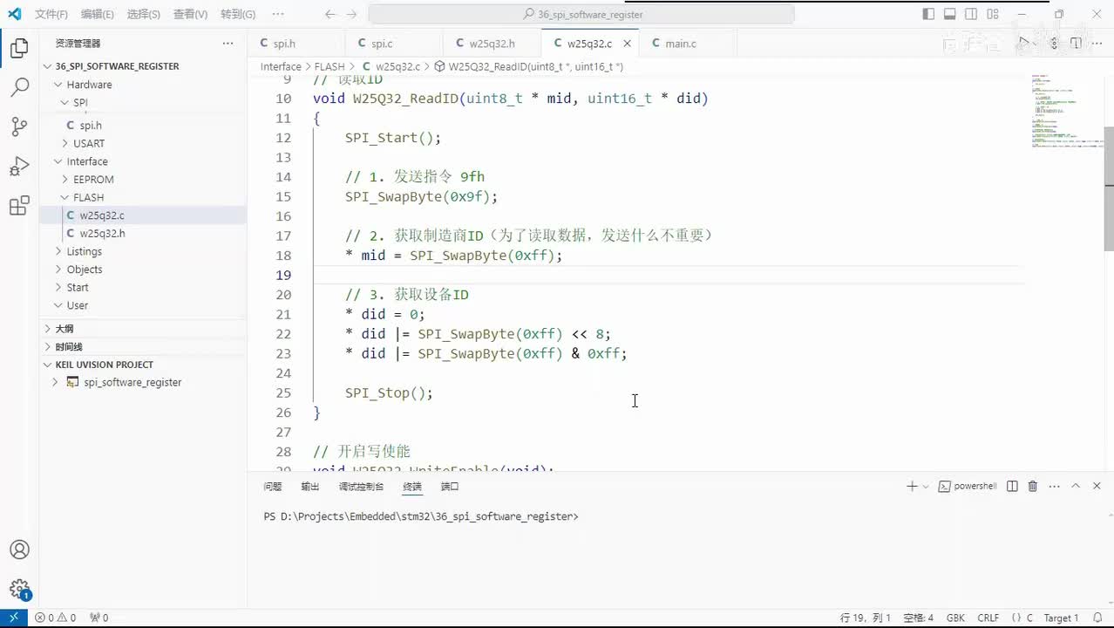
Task: Open editor more actions ellipsis
Action: tap(1097, 43)
